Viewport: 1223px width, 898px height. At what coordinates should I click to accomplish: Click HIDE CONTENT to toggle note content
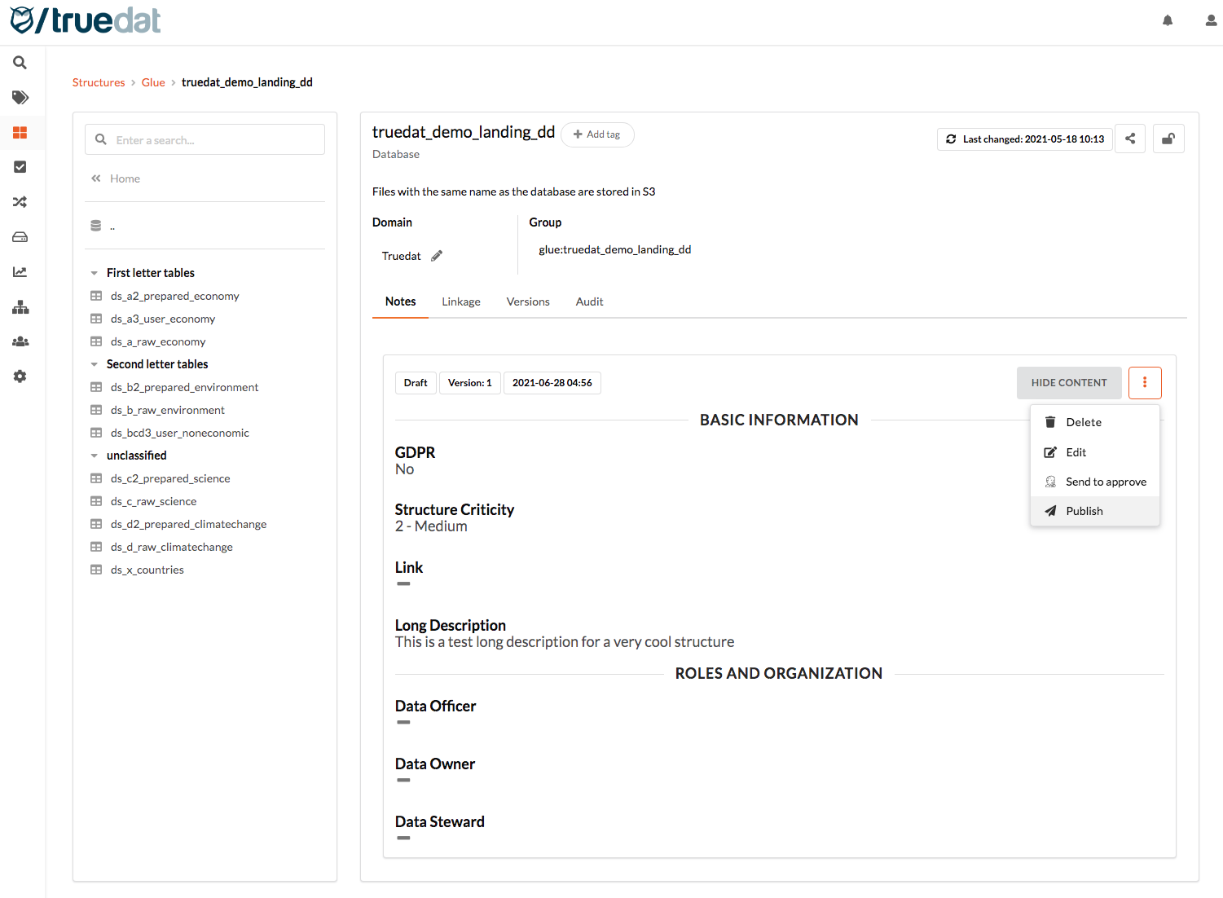click(1068, 383)
